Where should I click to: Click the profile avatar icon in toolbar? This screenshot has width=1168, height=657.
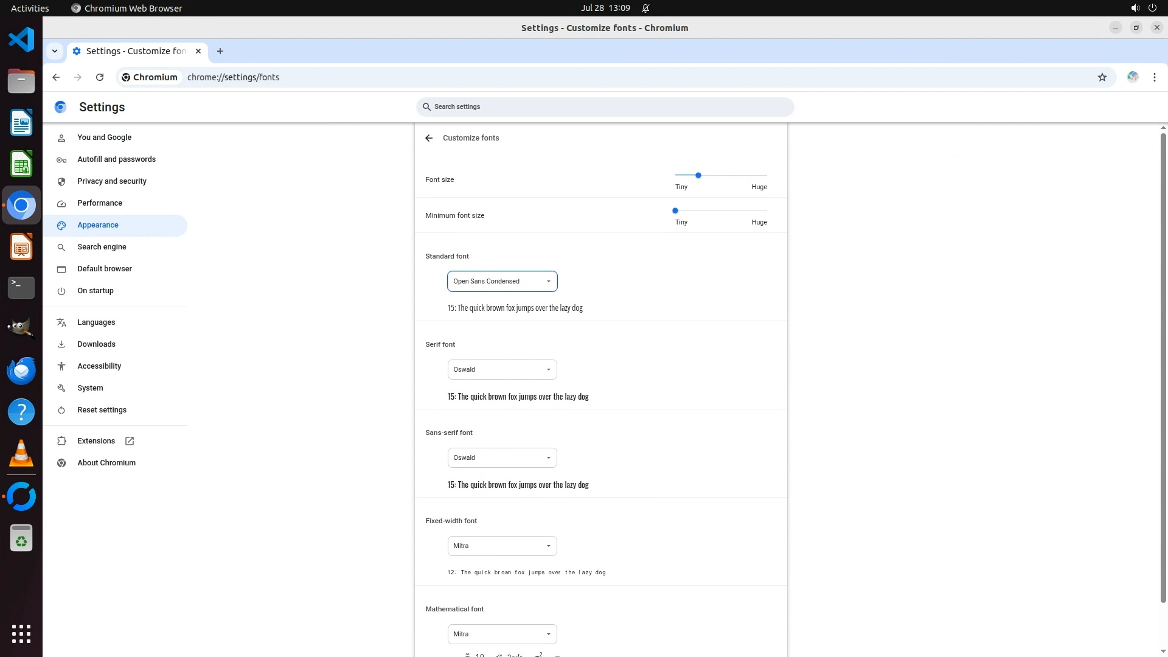[x=1132, y=77]
